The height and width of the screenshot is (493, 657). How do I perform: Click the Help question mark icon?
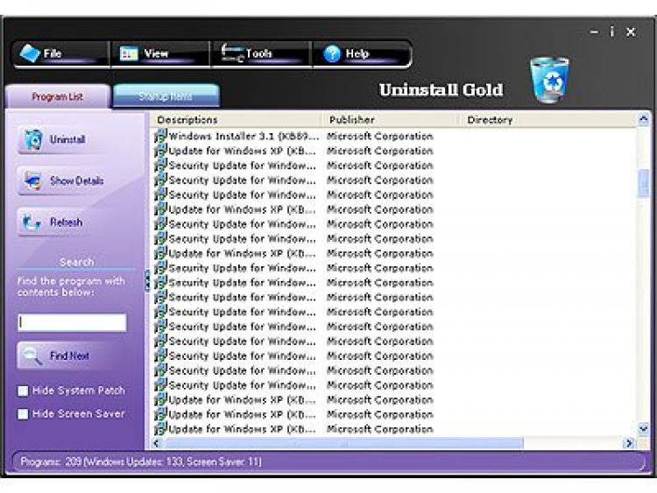pyautogui.click(x=332, y=53)
